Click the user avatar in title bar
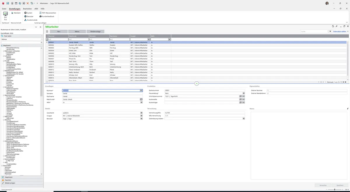 pos(327,3)
